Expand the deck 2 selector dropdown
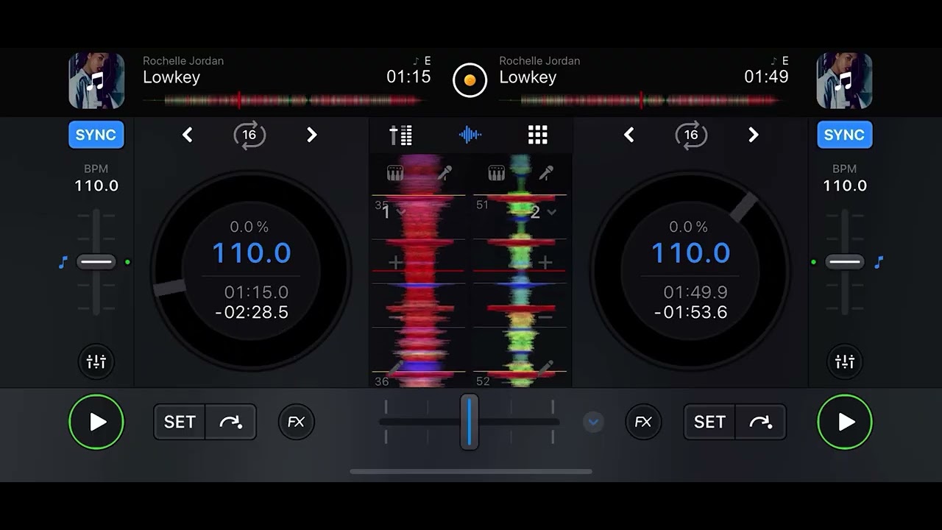The image size is (942, 530). click(x=544, y=212)
